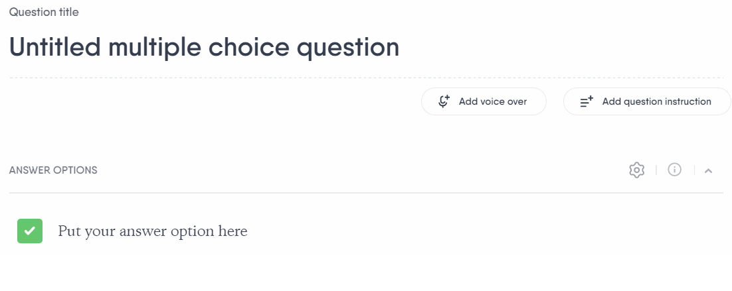The height and width of the screenshot is (291, 732).
Task: Collapse the Answer Options section
Action: [x=708, y=171]
